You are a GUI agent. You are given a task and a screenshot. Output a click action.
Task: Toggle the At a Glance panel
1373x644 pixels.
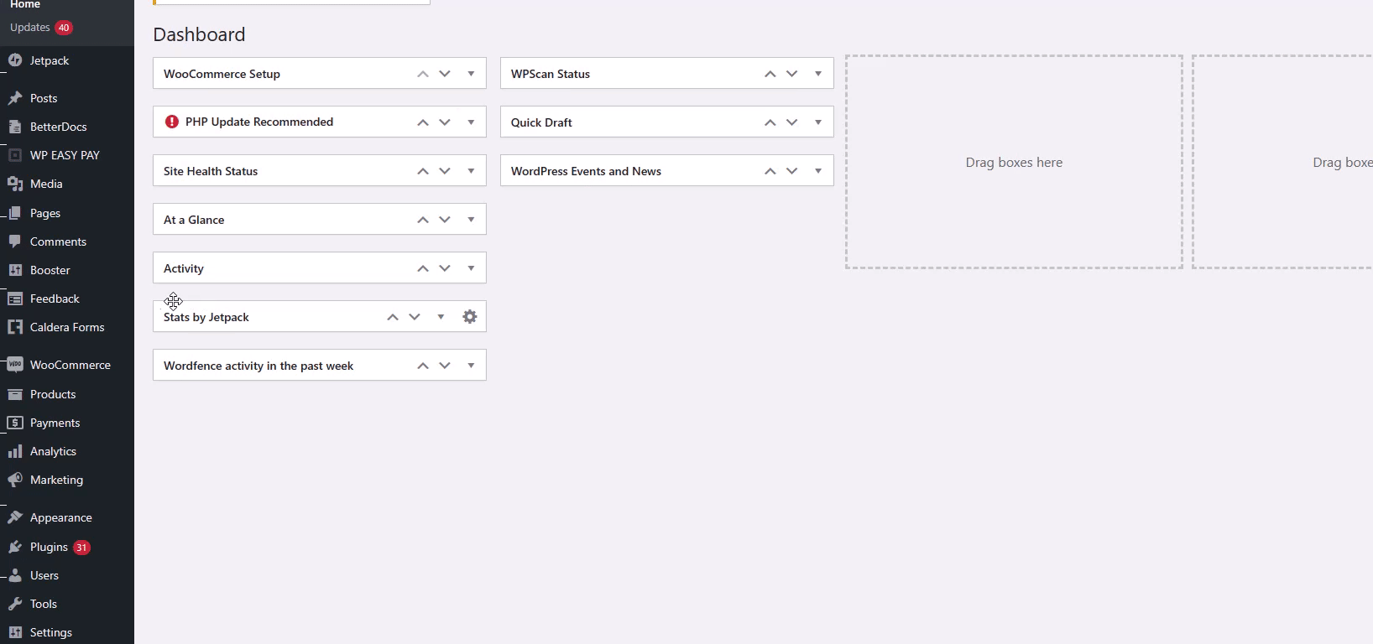(471, 220)
